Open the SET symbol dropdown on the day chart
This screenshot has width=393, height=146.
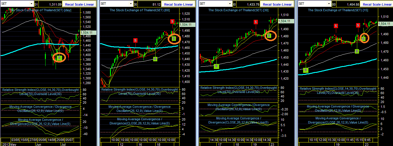click(31, 4)
